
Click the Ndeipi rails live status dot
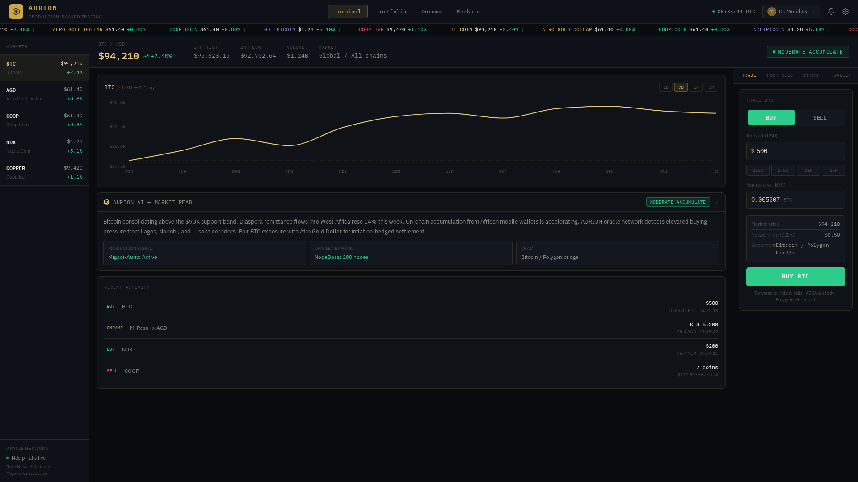point(8,458)
